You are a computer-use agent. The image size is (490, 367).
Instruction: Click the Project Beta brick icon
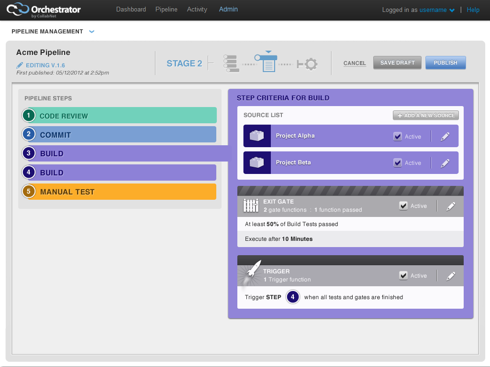coord(257,162)
